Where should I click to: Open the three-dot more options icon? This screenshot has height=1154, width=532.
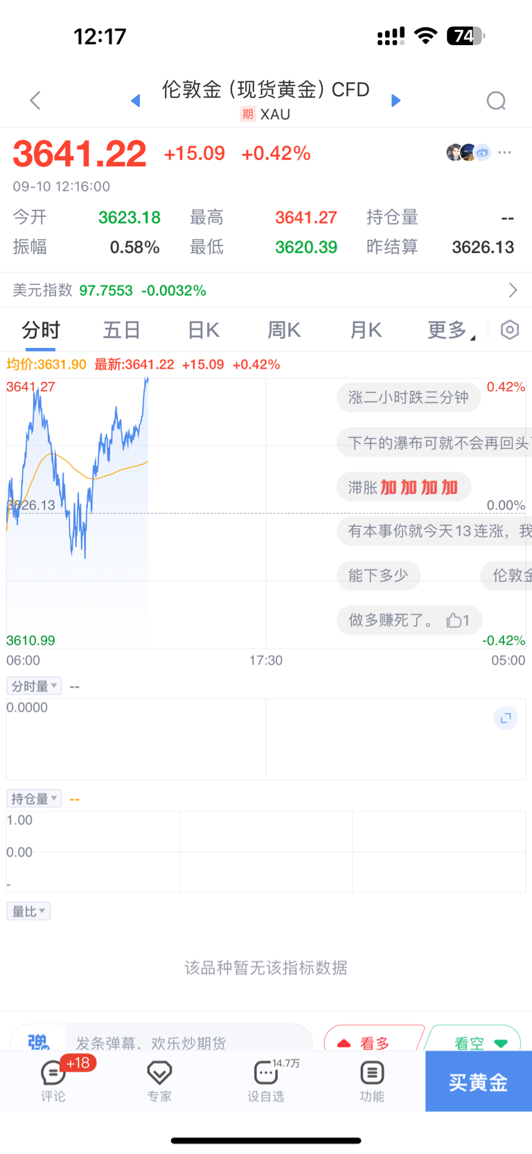(x=505, y=152)
